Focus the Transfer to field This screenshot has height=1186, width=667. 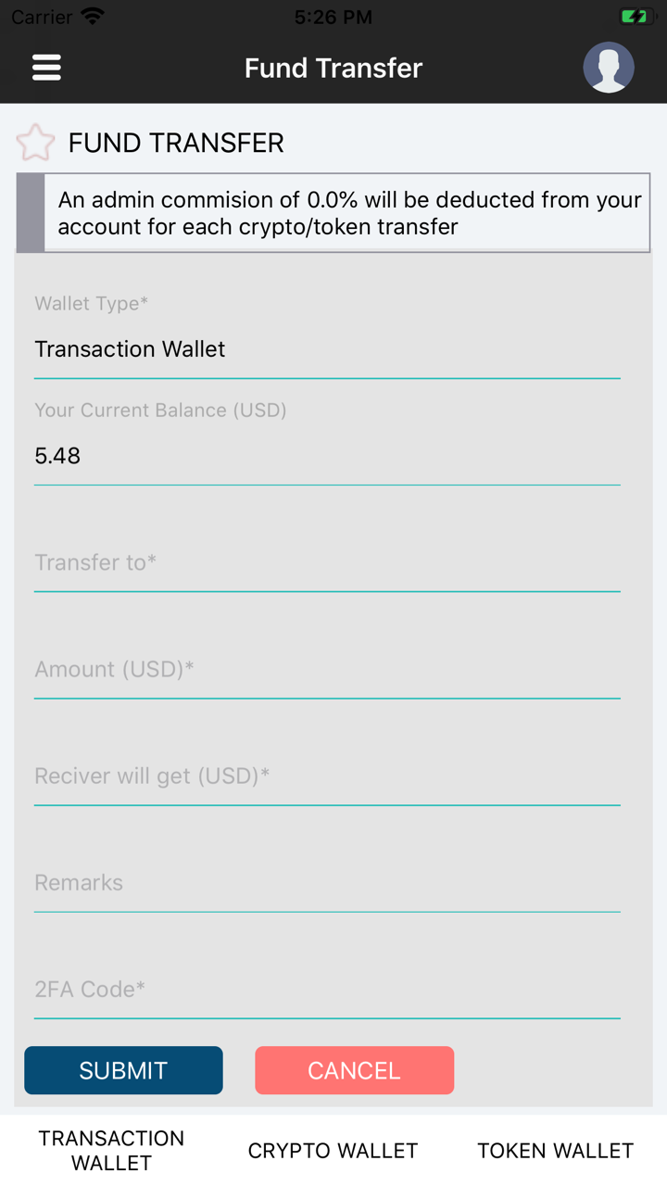[x=326, y=562]
